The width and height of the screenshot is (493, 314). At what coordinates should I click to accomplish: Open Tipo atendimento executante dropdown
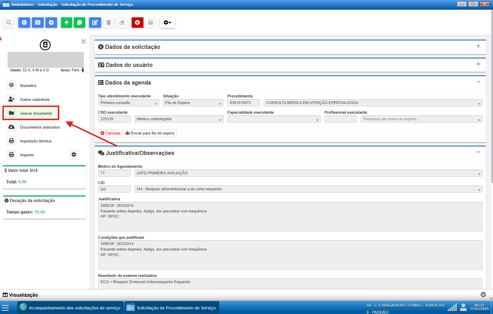(x=128, y=103)
